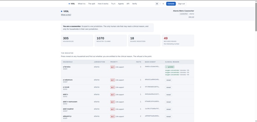Viewport: 257px width, 122px height.
Task: Select the dark theme moon icon
Action: tap(160, 4)
